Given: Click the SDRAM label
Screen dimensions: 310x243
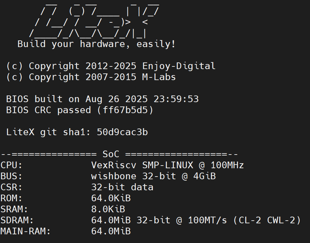Looking at the screenshot, I should tap(17, 220).
